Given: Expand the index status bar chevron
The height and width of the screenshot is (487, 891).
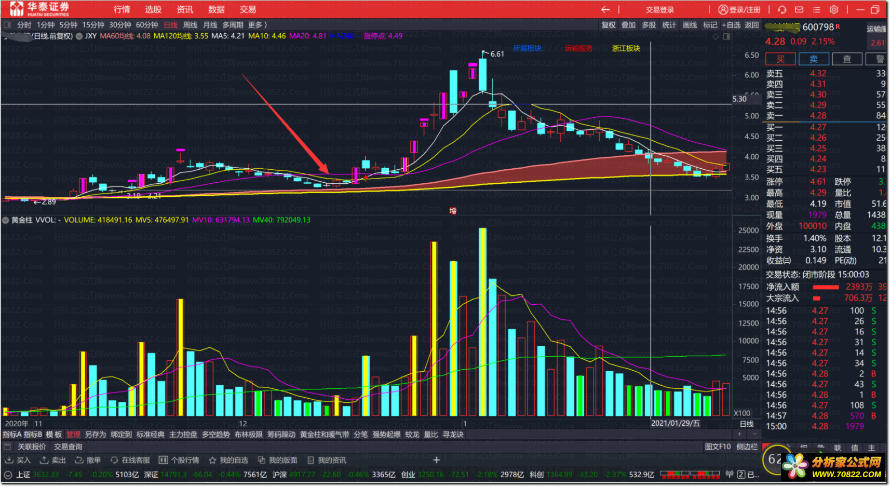Looking at the screenshot, I should (7, 475).
